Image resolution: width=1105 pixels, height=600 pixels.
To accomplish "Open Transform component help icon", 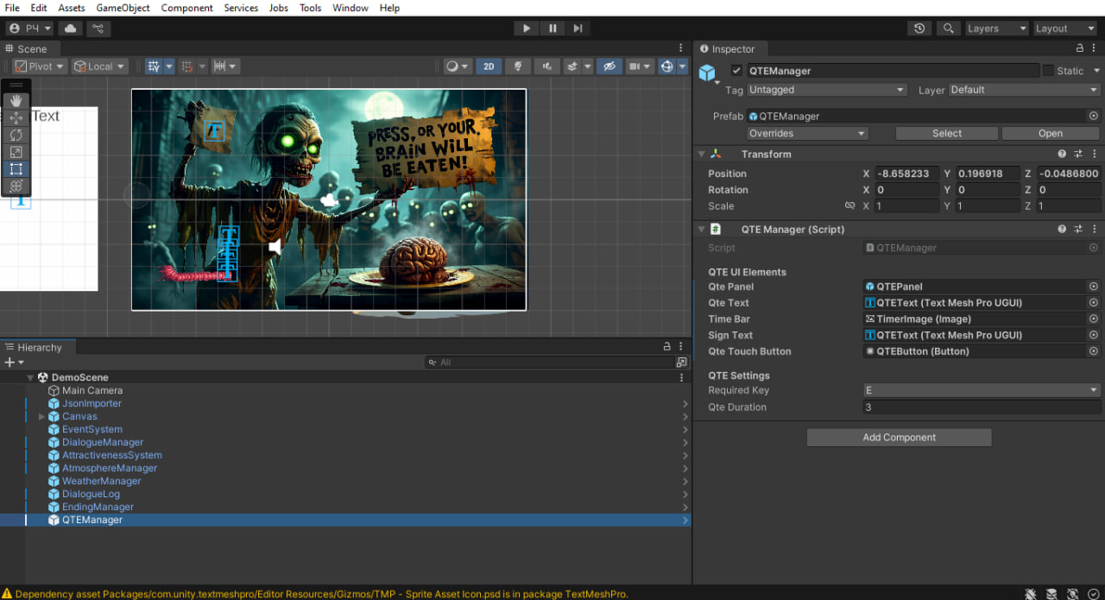I will 1063,155.
